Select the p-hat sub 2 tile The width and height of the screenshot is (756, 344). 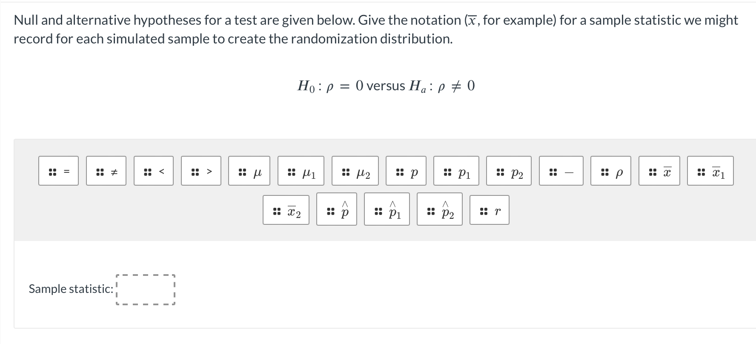pos(438,210)
